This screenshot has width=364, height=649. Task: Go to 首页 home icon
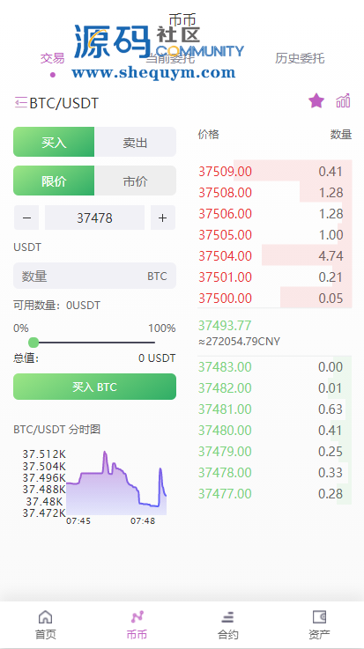click(x=46, y=616)
